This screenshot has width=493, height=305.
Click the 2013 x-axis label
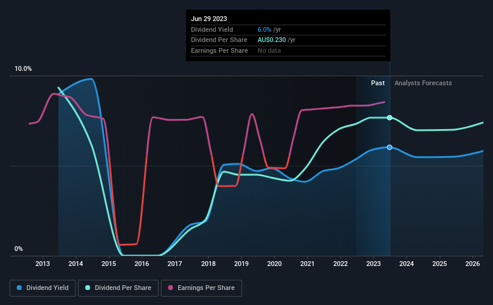(43, 264)
